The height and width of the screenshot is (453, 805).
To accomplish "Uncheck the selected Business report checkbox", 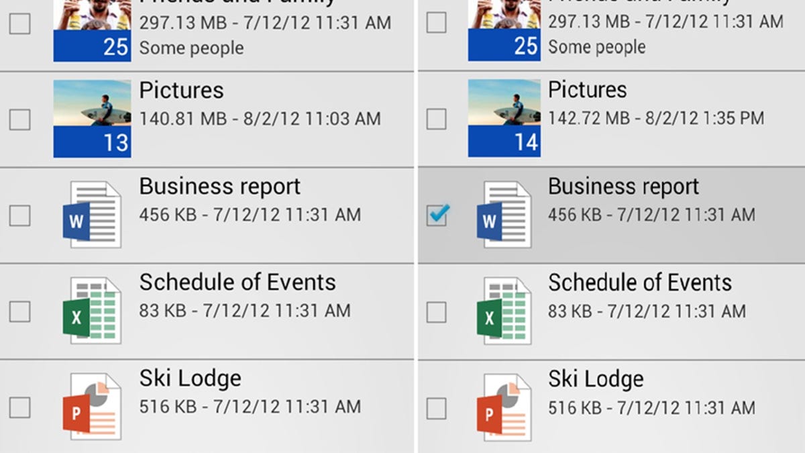I will [437, 215].
